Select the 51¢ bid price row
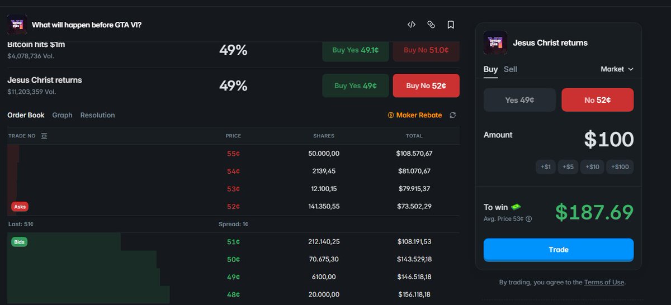This screenshot has width=671, height=305. 233,241
